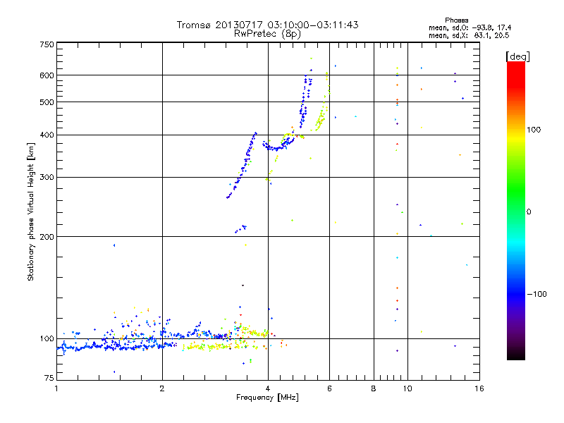This screenshot has width=564, height=423.
Task: Click the height axis tick "200"
Action: [47, 237]
